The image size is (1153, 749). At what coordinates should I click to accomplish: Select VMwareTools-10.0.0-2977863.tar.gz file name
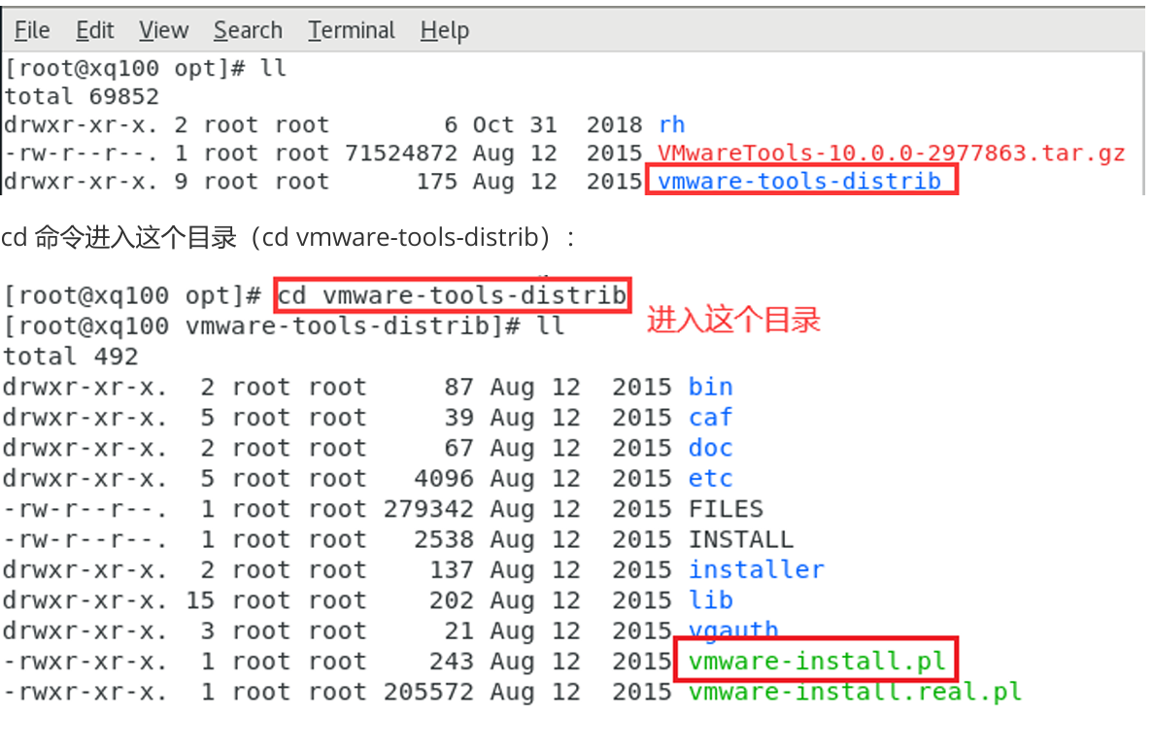892,153
